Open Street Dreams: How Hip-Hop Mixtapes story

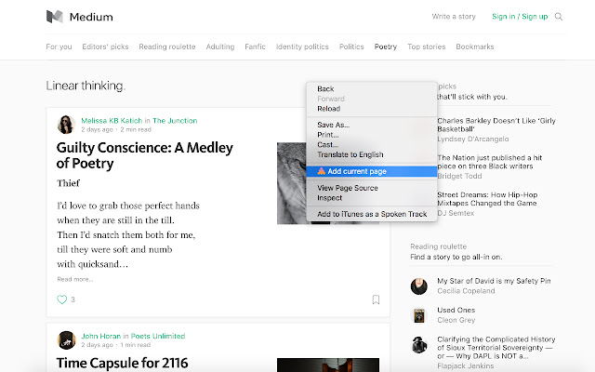[487, 199]
